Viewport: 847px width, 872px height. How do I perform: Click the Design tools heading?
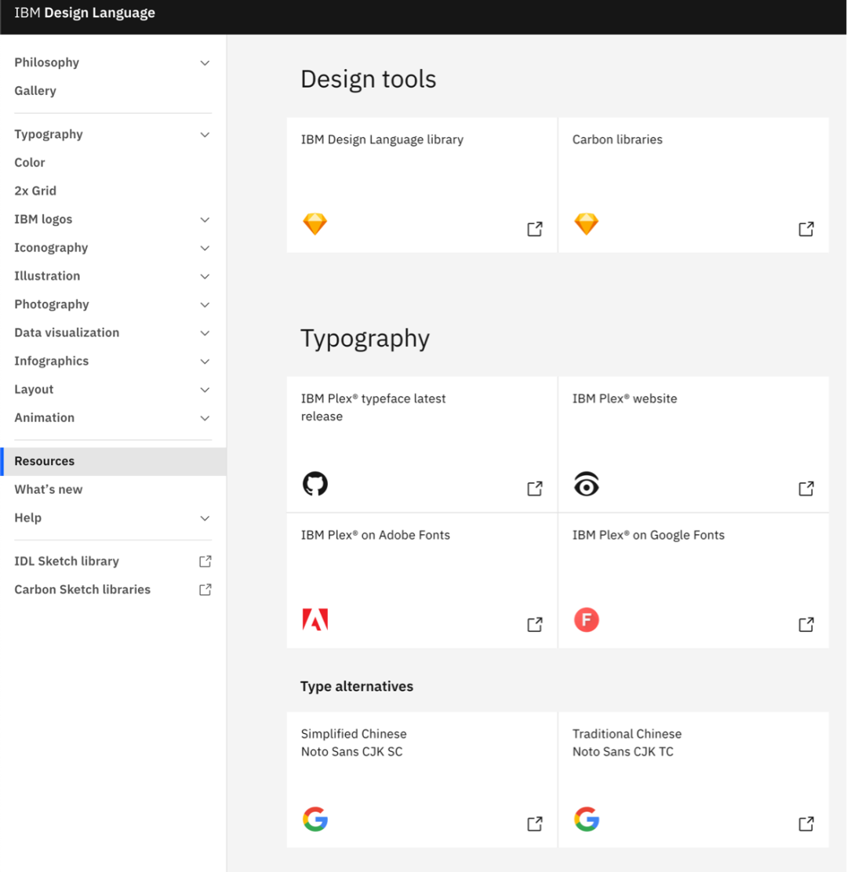point(368,79)
